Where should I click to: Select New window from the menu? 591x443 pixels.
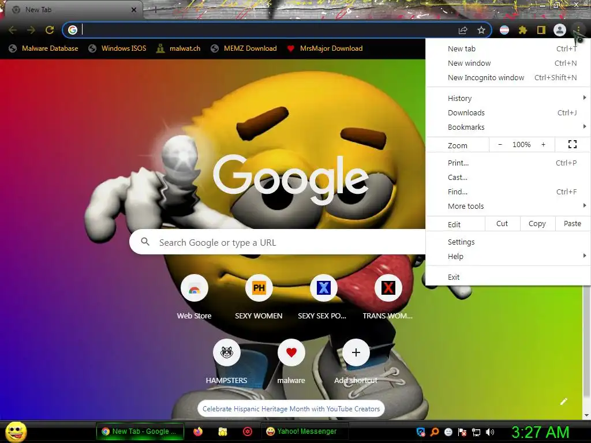click(508, 63)
